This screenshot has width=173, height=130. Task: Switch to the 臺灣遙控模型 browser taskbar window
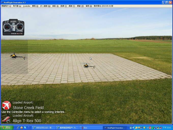point(67,128)
